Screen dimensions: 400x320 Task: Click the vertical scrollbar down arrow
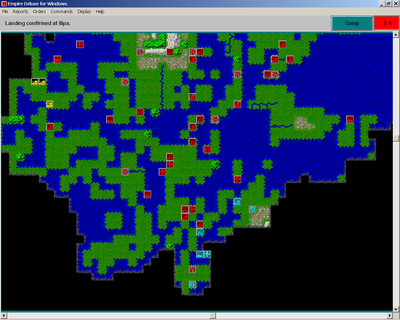[x=396, y=310]
